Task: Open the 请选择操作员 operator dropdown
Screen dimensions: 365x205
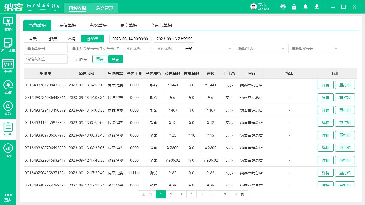Action: tap(314, 49)
